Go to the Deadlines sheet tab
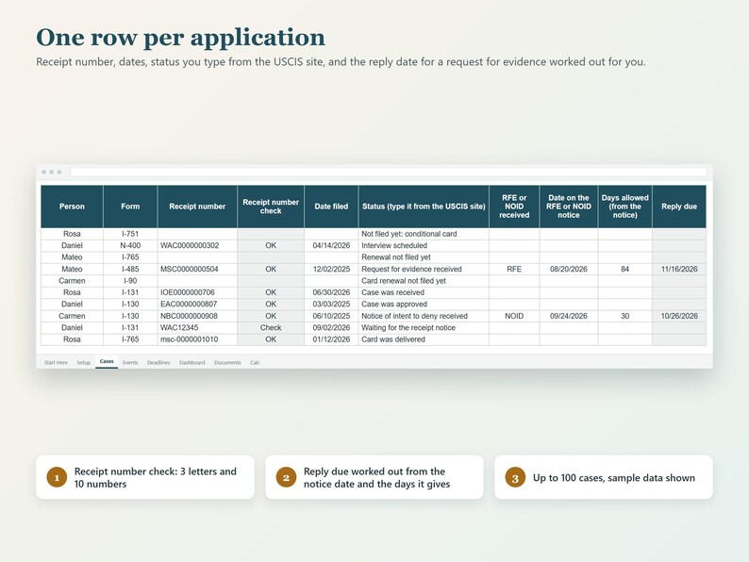Image resolution: width=749 pixels, height=562 pixels. (x=158, y=362)
